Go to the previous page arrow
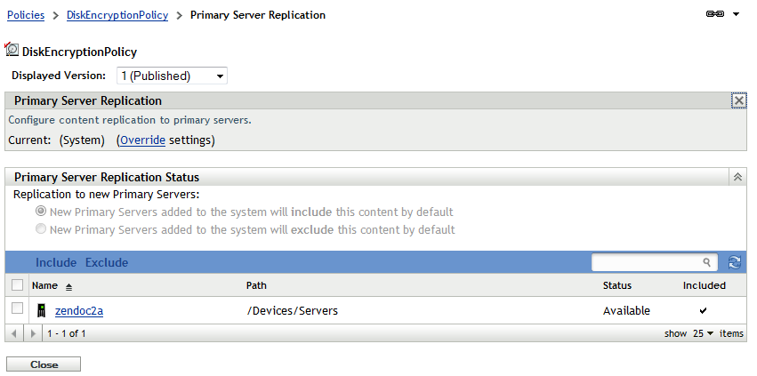 point(13,333)
